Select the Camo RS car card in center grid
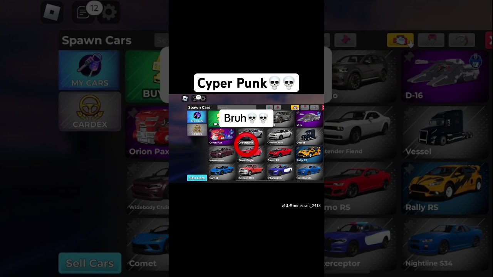The image size is (493, 277). pos(280,154)
